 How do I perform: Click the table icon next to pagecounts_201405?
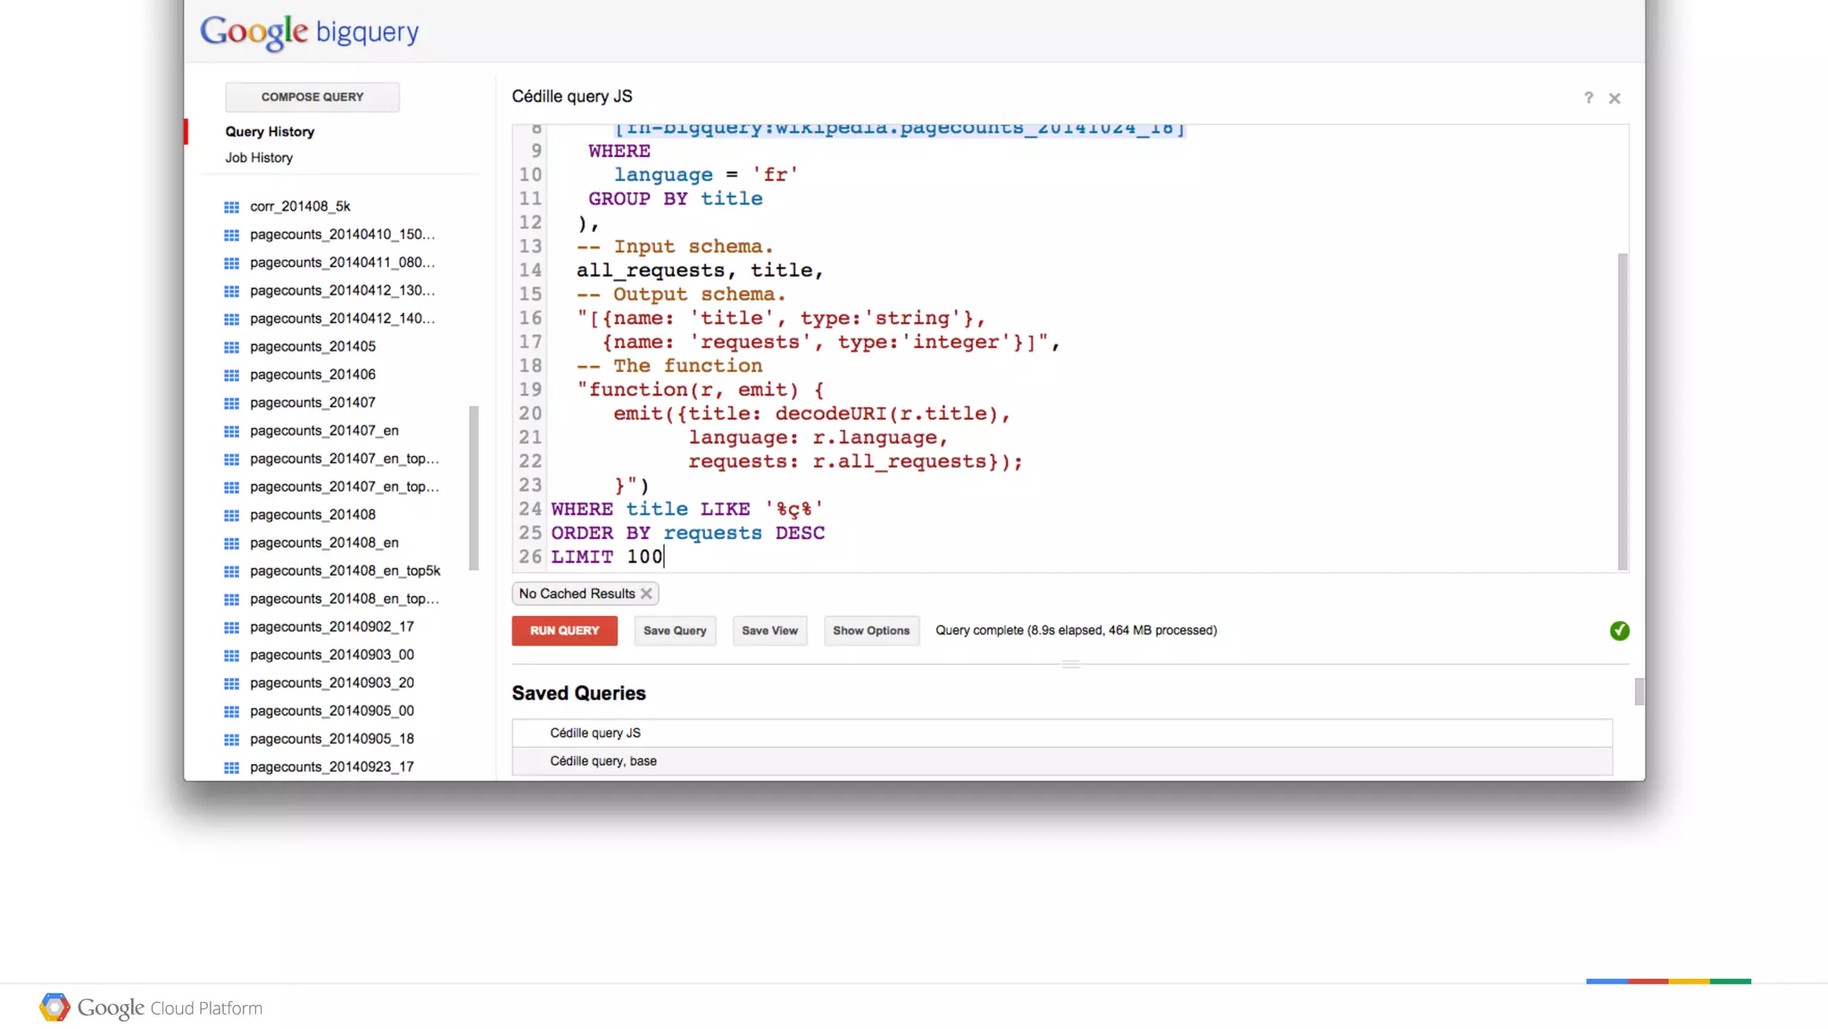point(231,347)
